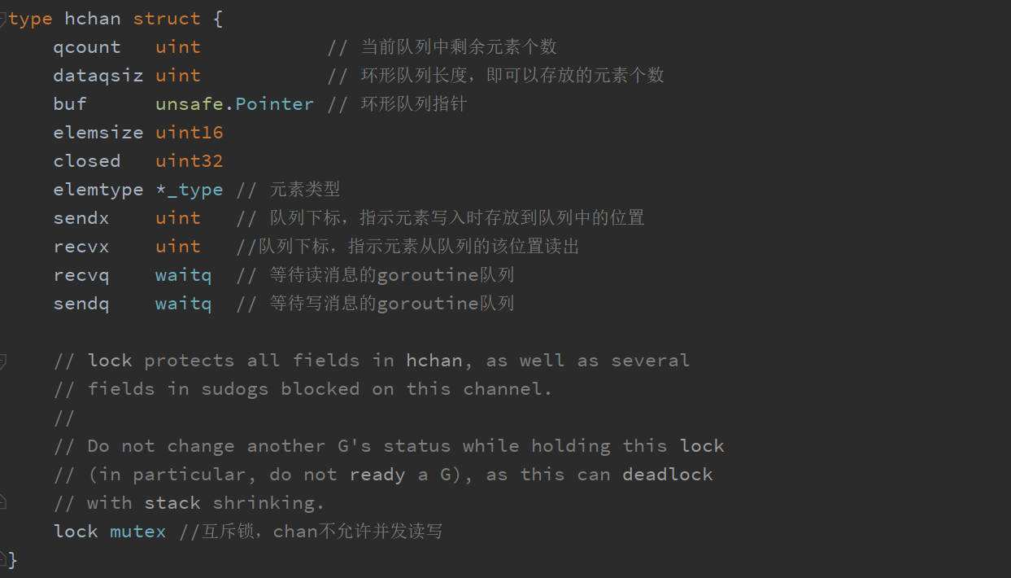Image resolution: width=1011 pixels, height=578 pixels.
Task: Select the qcount field name
Action: tap(87, 47)
